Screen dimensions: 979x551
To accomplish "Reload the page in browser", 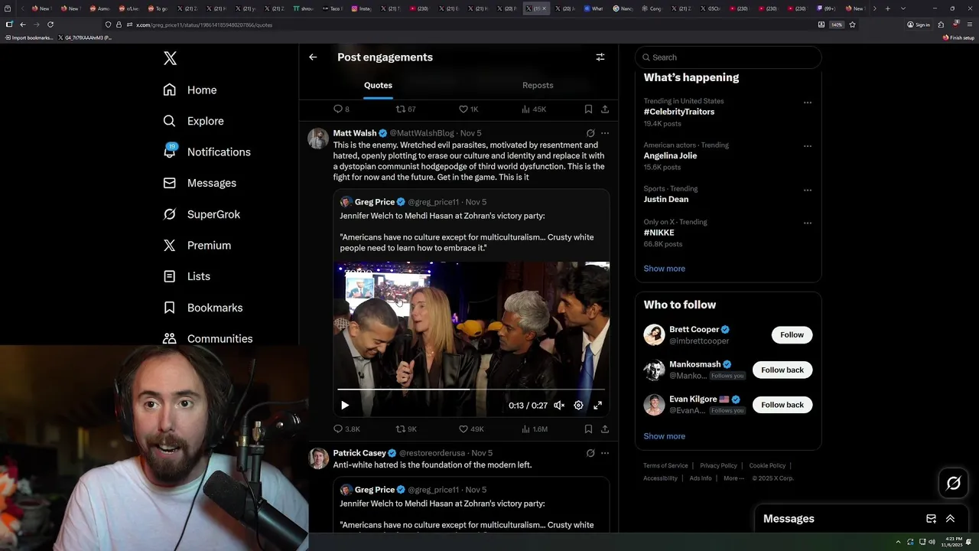I will 50,24.
